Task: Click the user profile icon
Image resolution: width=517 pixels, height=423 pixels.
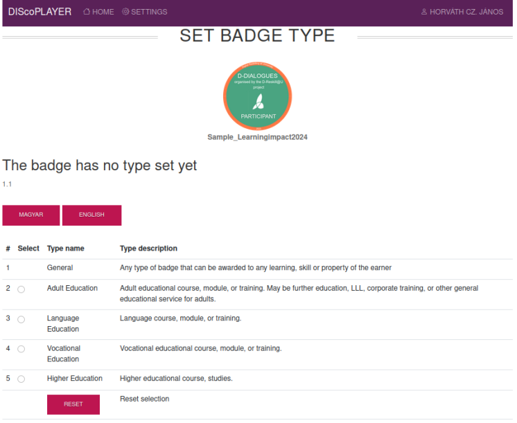Action: pos(424,12)
